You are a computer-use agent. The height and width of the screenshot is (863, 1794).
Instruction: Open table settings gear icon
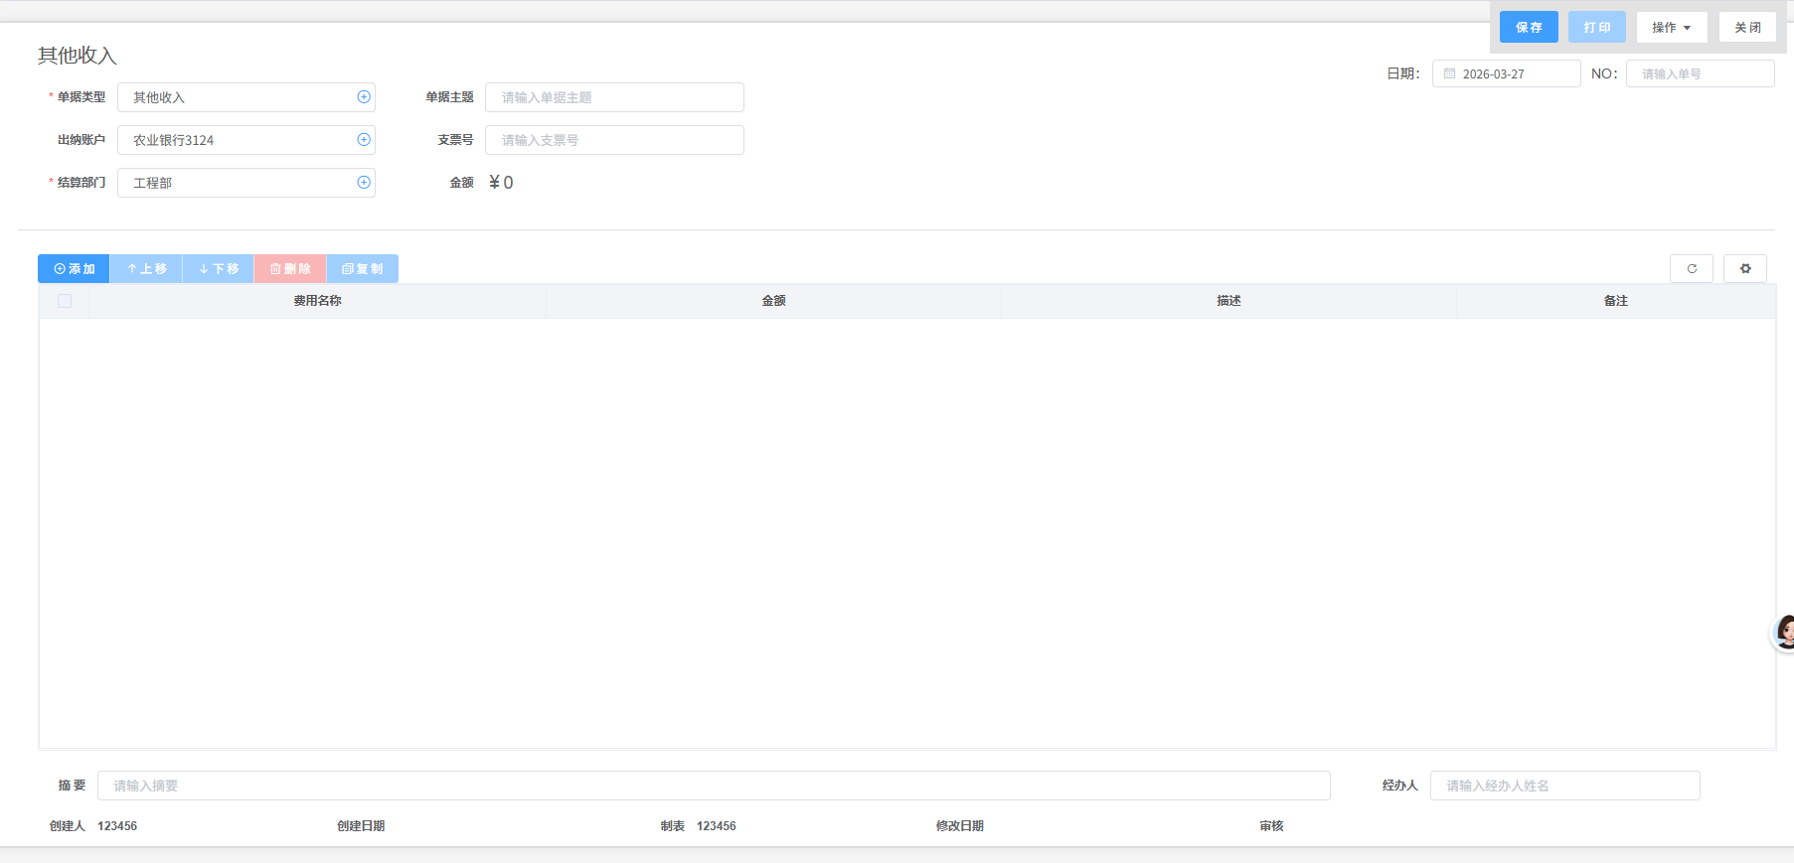click(x=1745, y=269)
